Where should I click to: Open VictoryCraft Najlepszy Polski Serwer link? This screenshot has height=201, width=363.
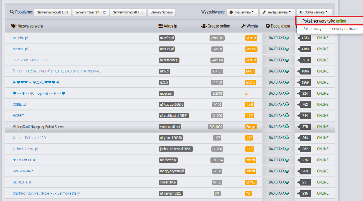click(39, 127)
